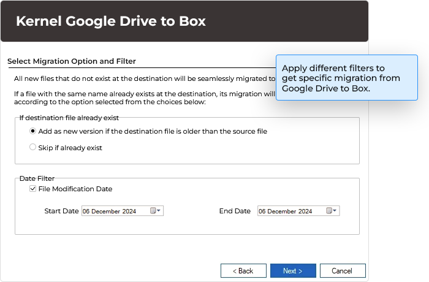This screenshot has width=429, height=282.
Task: Open the End Date calendar dropdown
Action: click(x=332, y=210)
